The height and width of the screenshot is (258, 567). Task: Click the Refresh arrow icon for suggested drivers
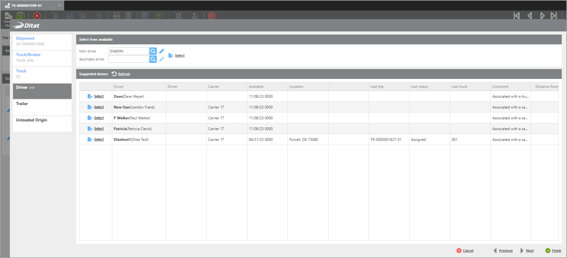(114, 74)
